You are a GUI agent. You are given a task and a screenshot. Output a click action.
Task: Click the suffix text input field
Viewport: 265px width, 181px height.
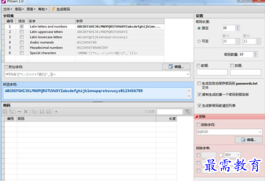point(246,72)
